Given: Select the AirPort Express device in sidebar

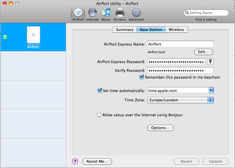Looking at the screenshot, I should (33, 37).
